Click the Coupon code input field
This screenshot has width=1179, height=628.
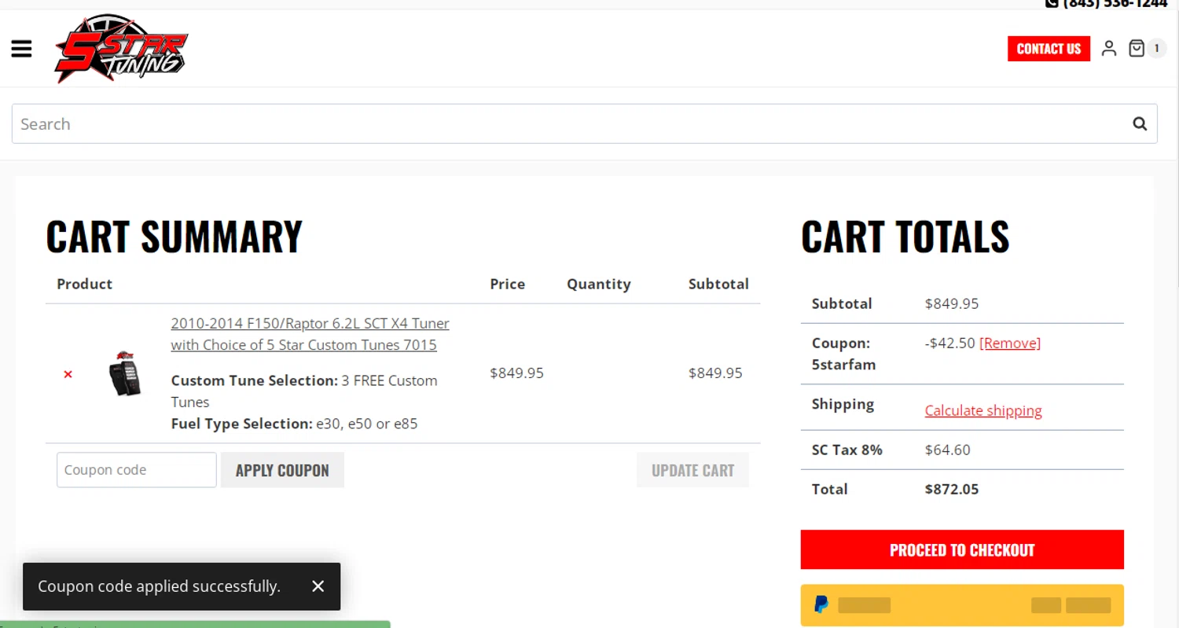coord(137,470)
